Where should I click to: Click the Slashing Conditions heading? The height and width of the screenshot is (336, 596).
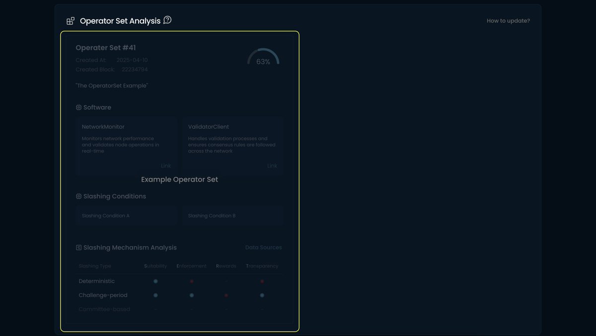click(x=115, y=196)
